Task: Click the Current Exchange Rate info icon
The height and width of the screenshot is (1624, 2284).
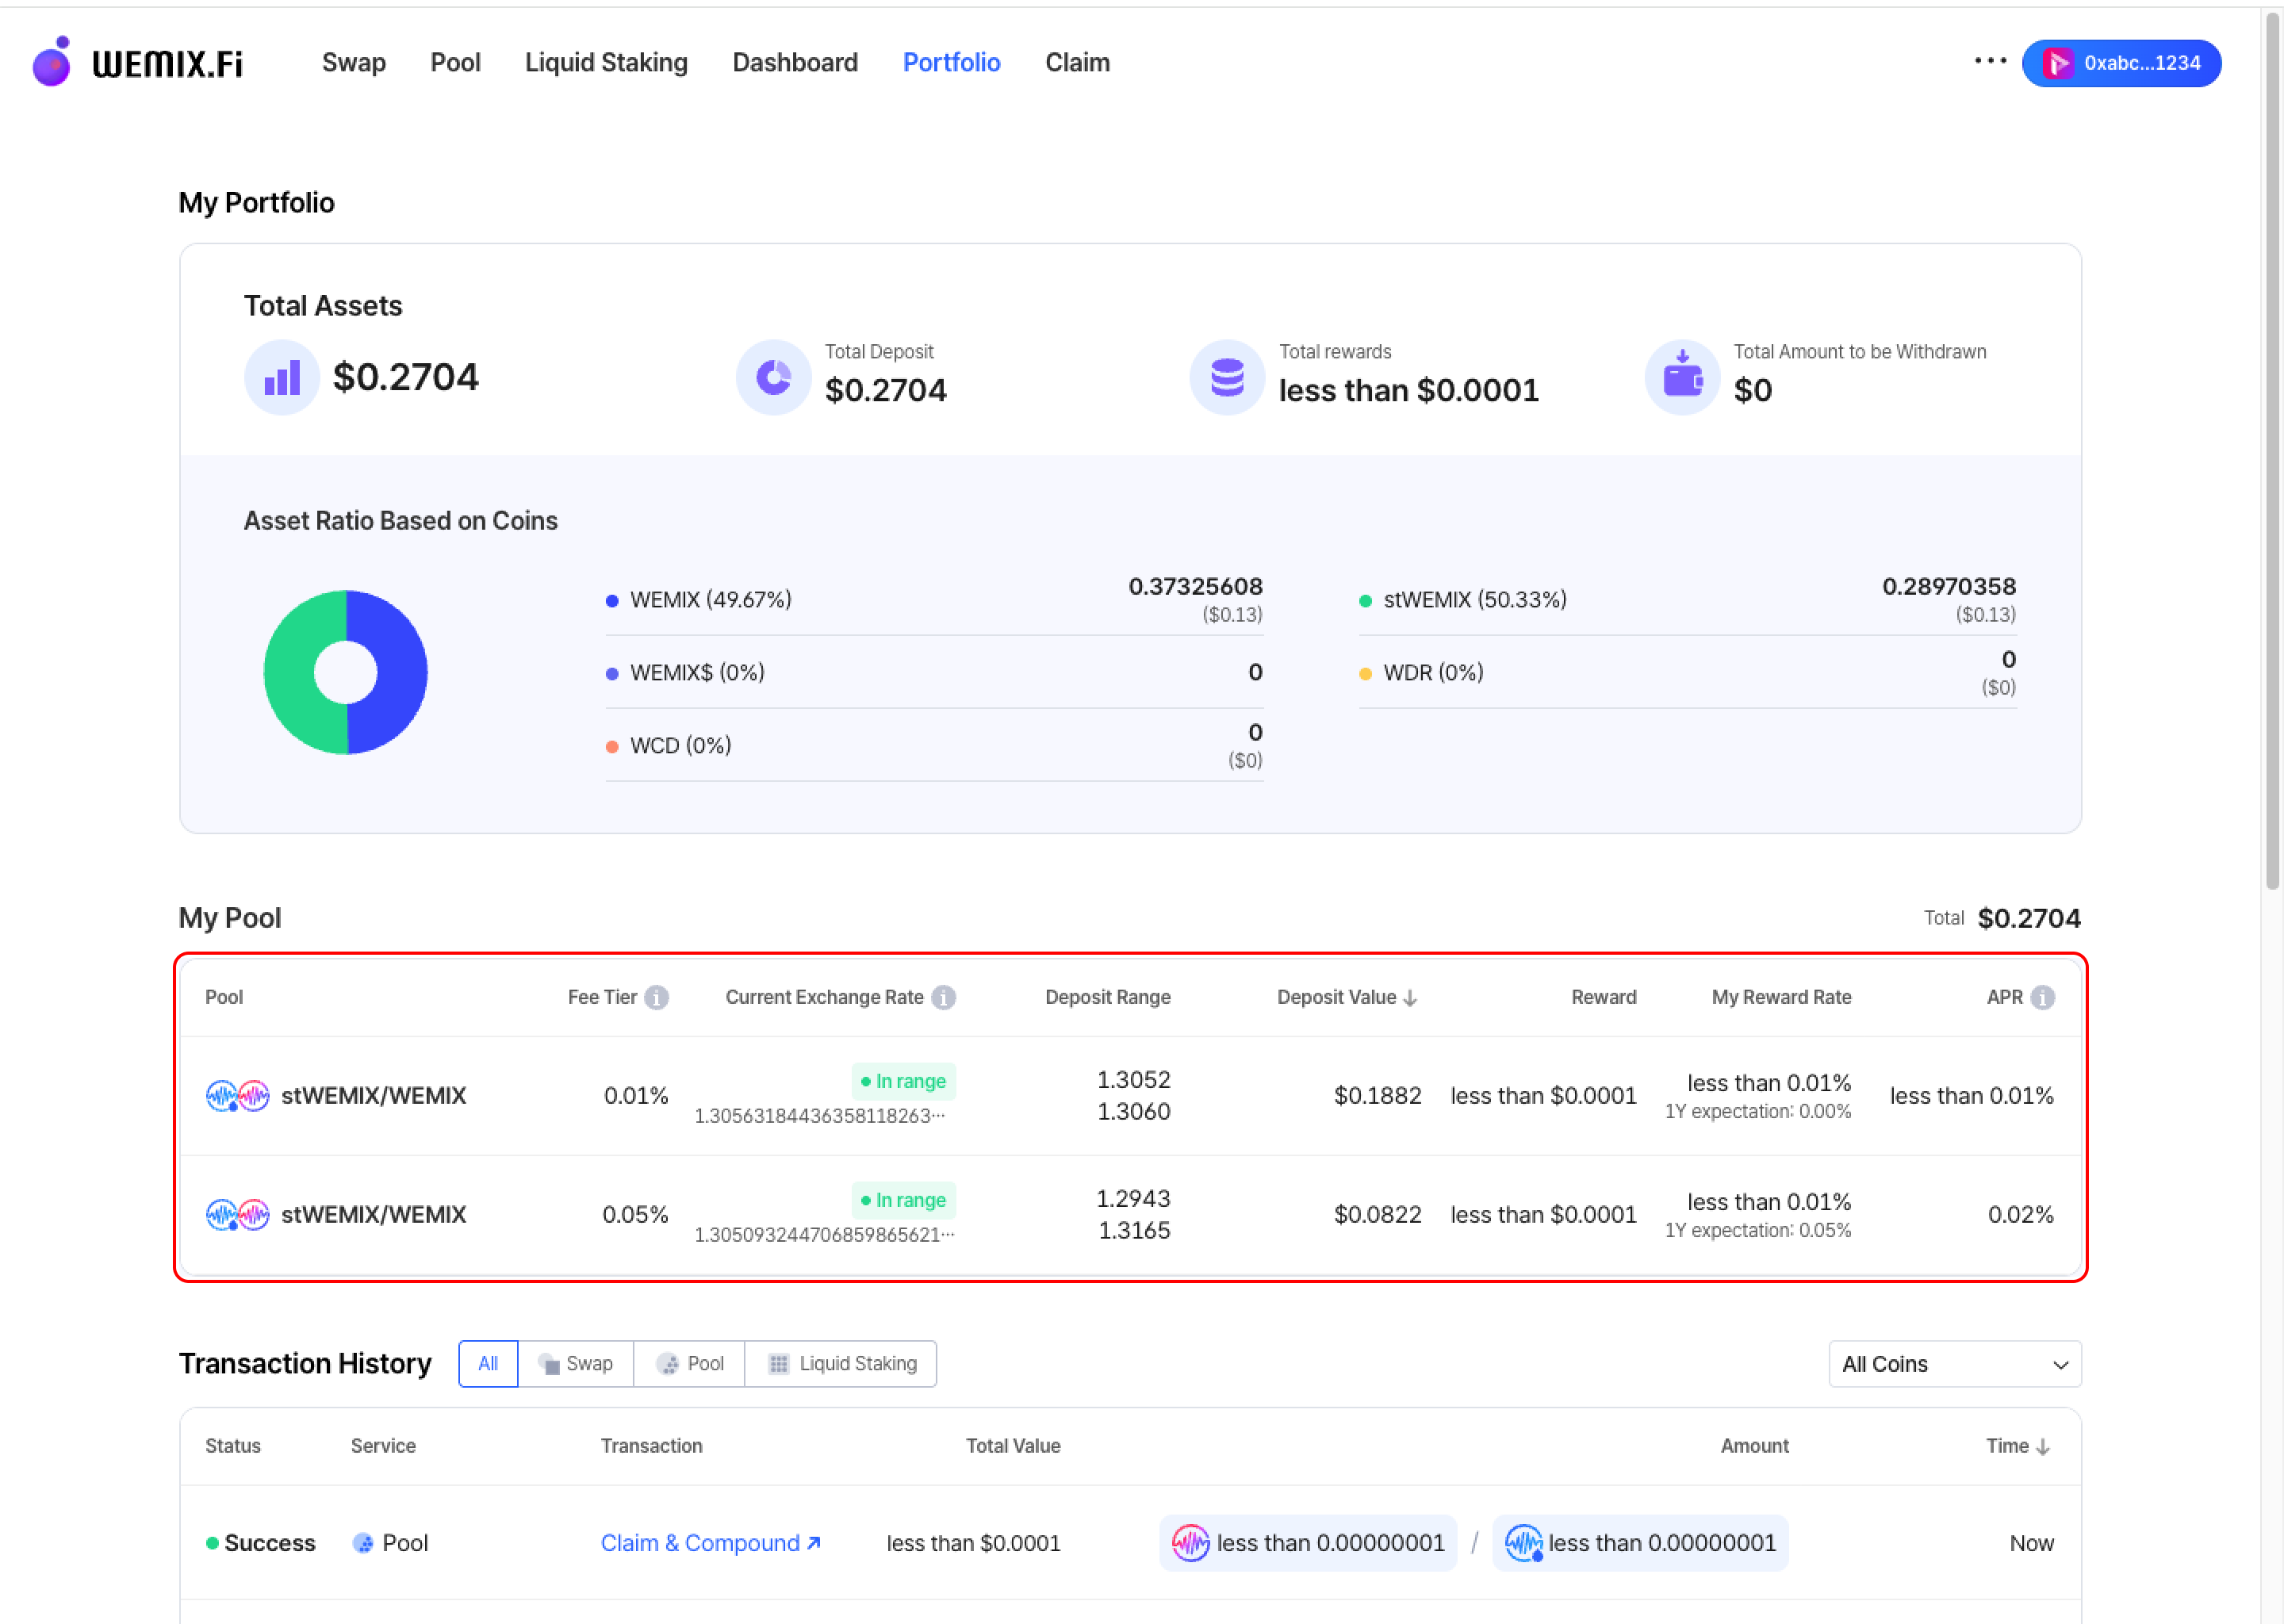Action: coord(943,997)
